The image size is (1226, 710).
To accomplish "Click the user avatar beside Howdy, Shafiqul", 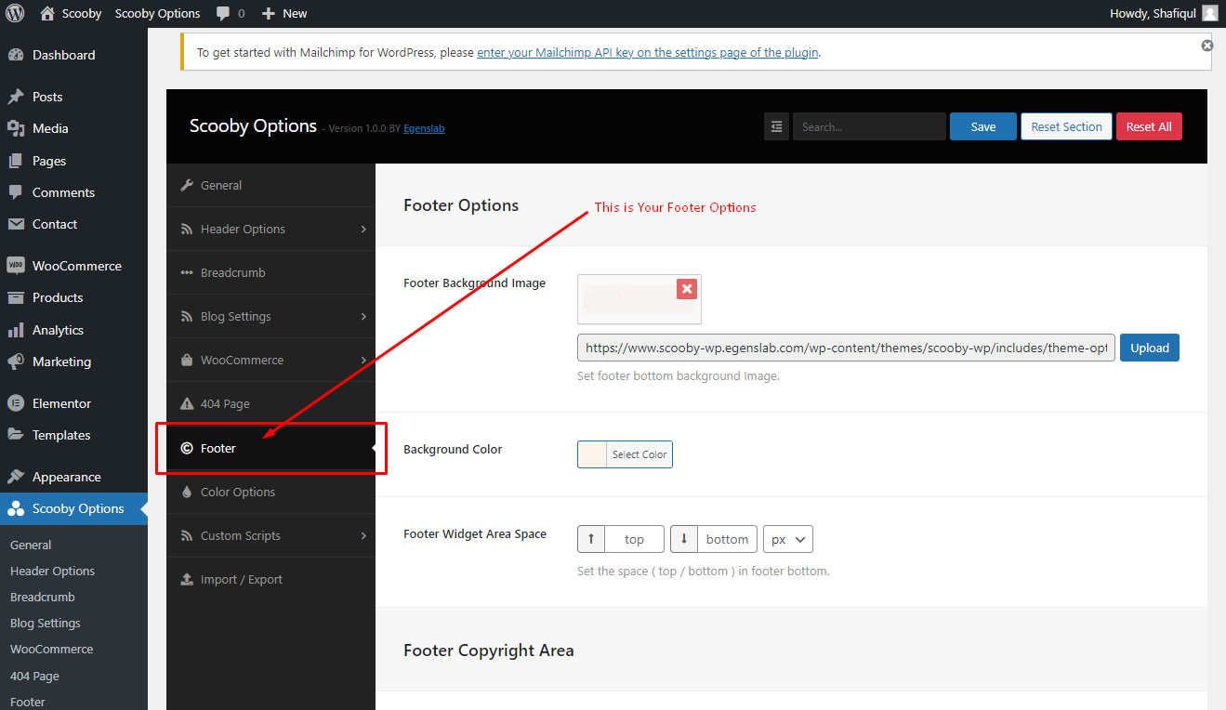I will [1209, 13].
